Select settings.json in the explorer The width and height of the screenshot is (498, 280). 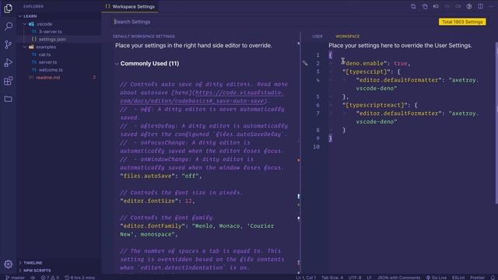tap(52, 40)
